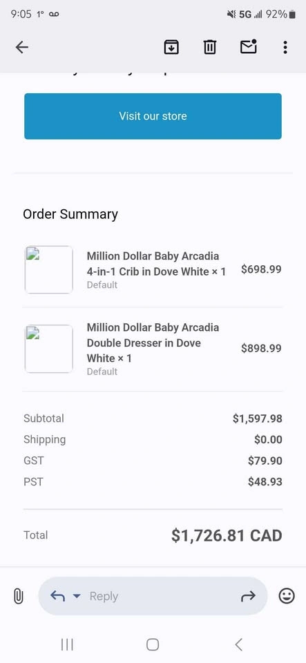Tap the system back chevron
This screenshot has height=663, width=306.
click(x=239, y=645)
